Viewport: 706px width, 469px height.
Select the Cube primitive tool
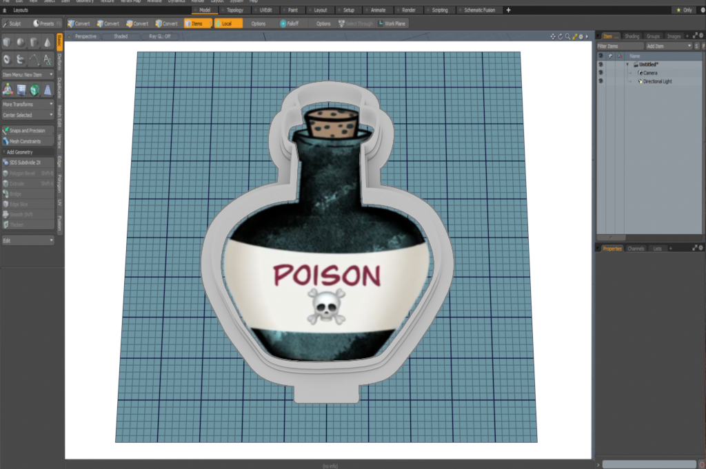[8, 43]
